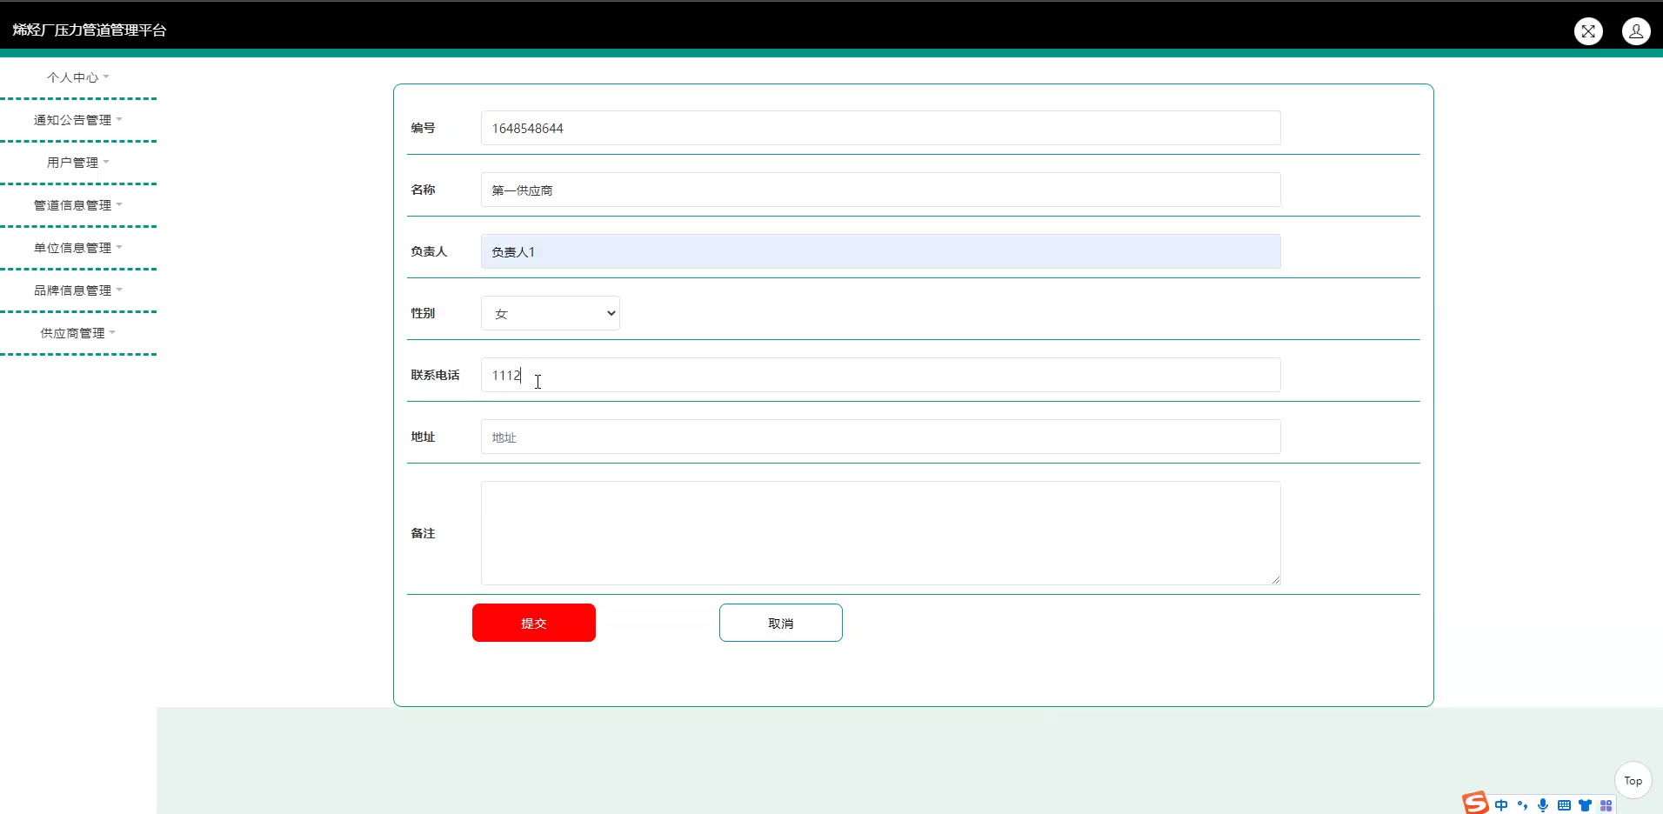1663x814 pixels.
Task: Expand the 管道信息管理 sidebar menu
Action: pos(78,205)
